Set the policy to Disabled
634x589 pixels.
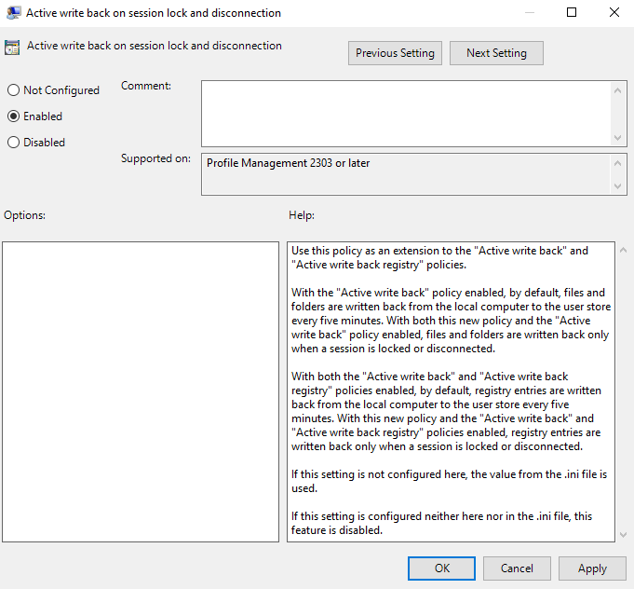[13, 143]
